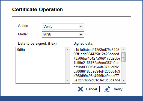Click the line 96ff1cdd864425012a25dcdcd
Viewport: 143px width, 101px height.
point(96,54)
